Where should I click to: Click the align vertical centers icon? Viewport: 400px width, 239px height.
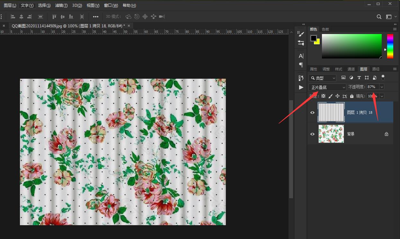click(62, 16)
